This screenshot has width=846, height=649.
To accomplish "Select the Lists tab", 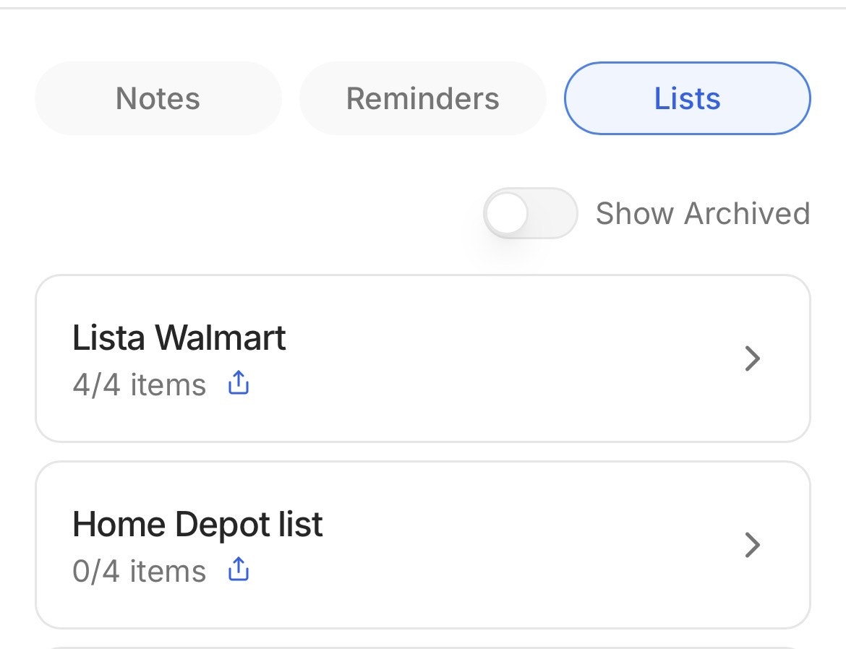I will 687,98.
